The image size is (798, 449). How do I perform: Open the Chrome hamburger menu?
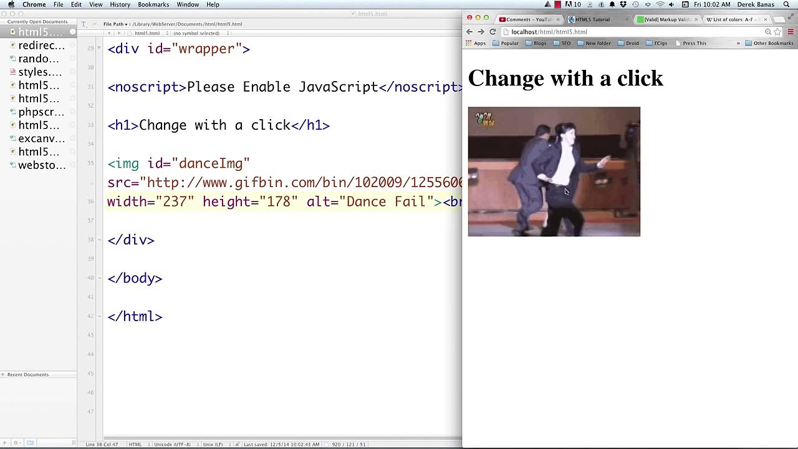click(x=791, y=32)
